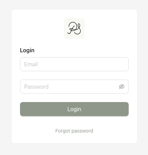Show the password using the crossed-eye icon
148x155 pixels.
click(122, 87)
